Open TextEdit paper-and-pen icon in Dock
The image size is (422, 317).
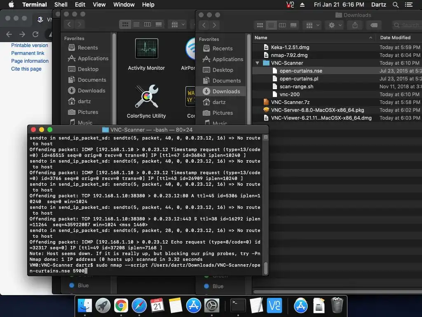pos(256,306)
